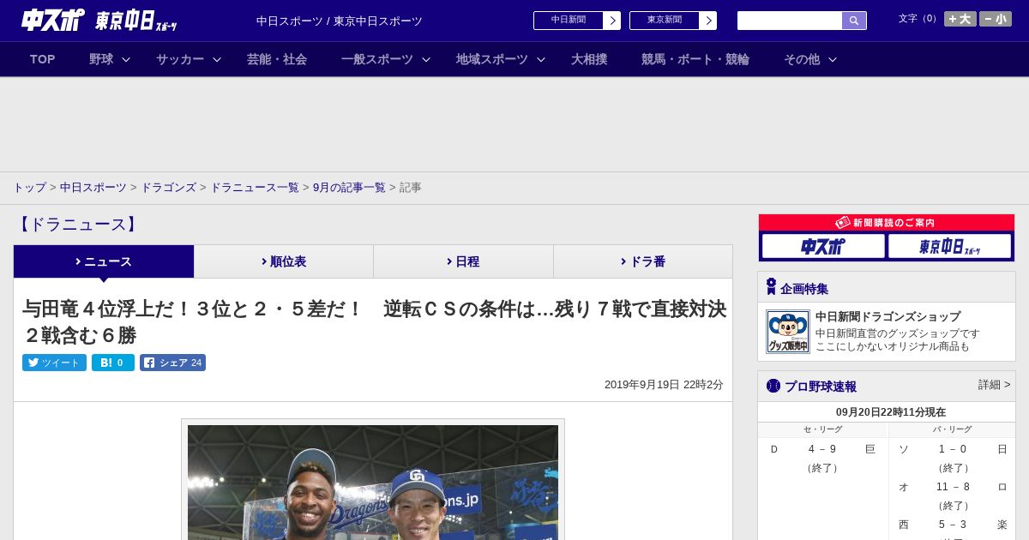The width and height of the screenshot is (1029, 540).
Task: Click the 企画特集 section heading
Action: [x=803, y=289]
